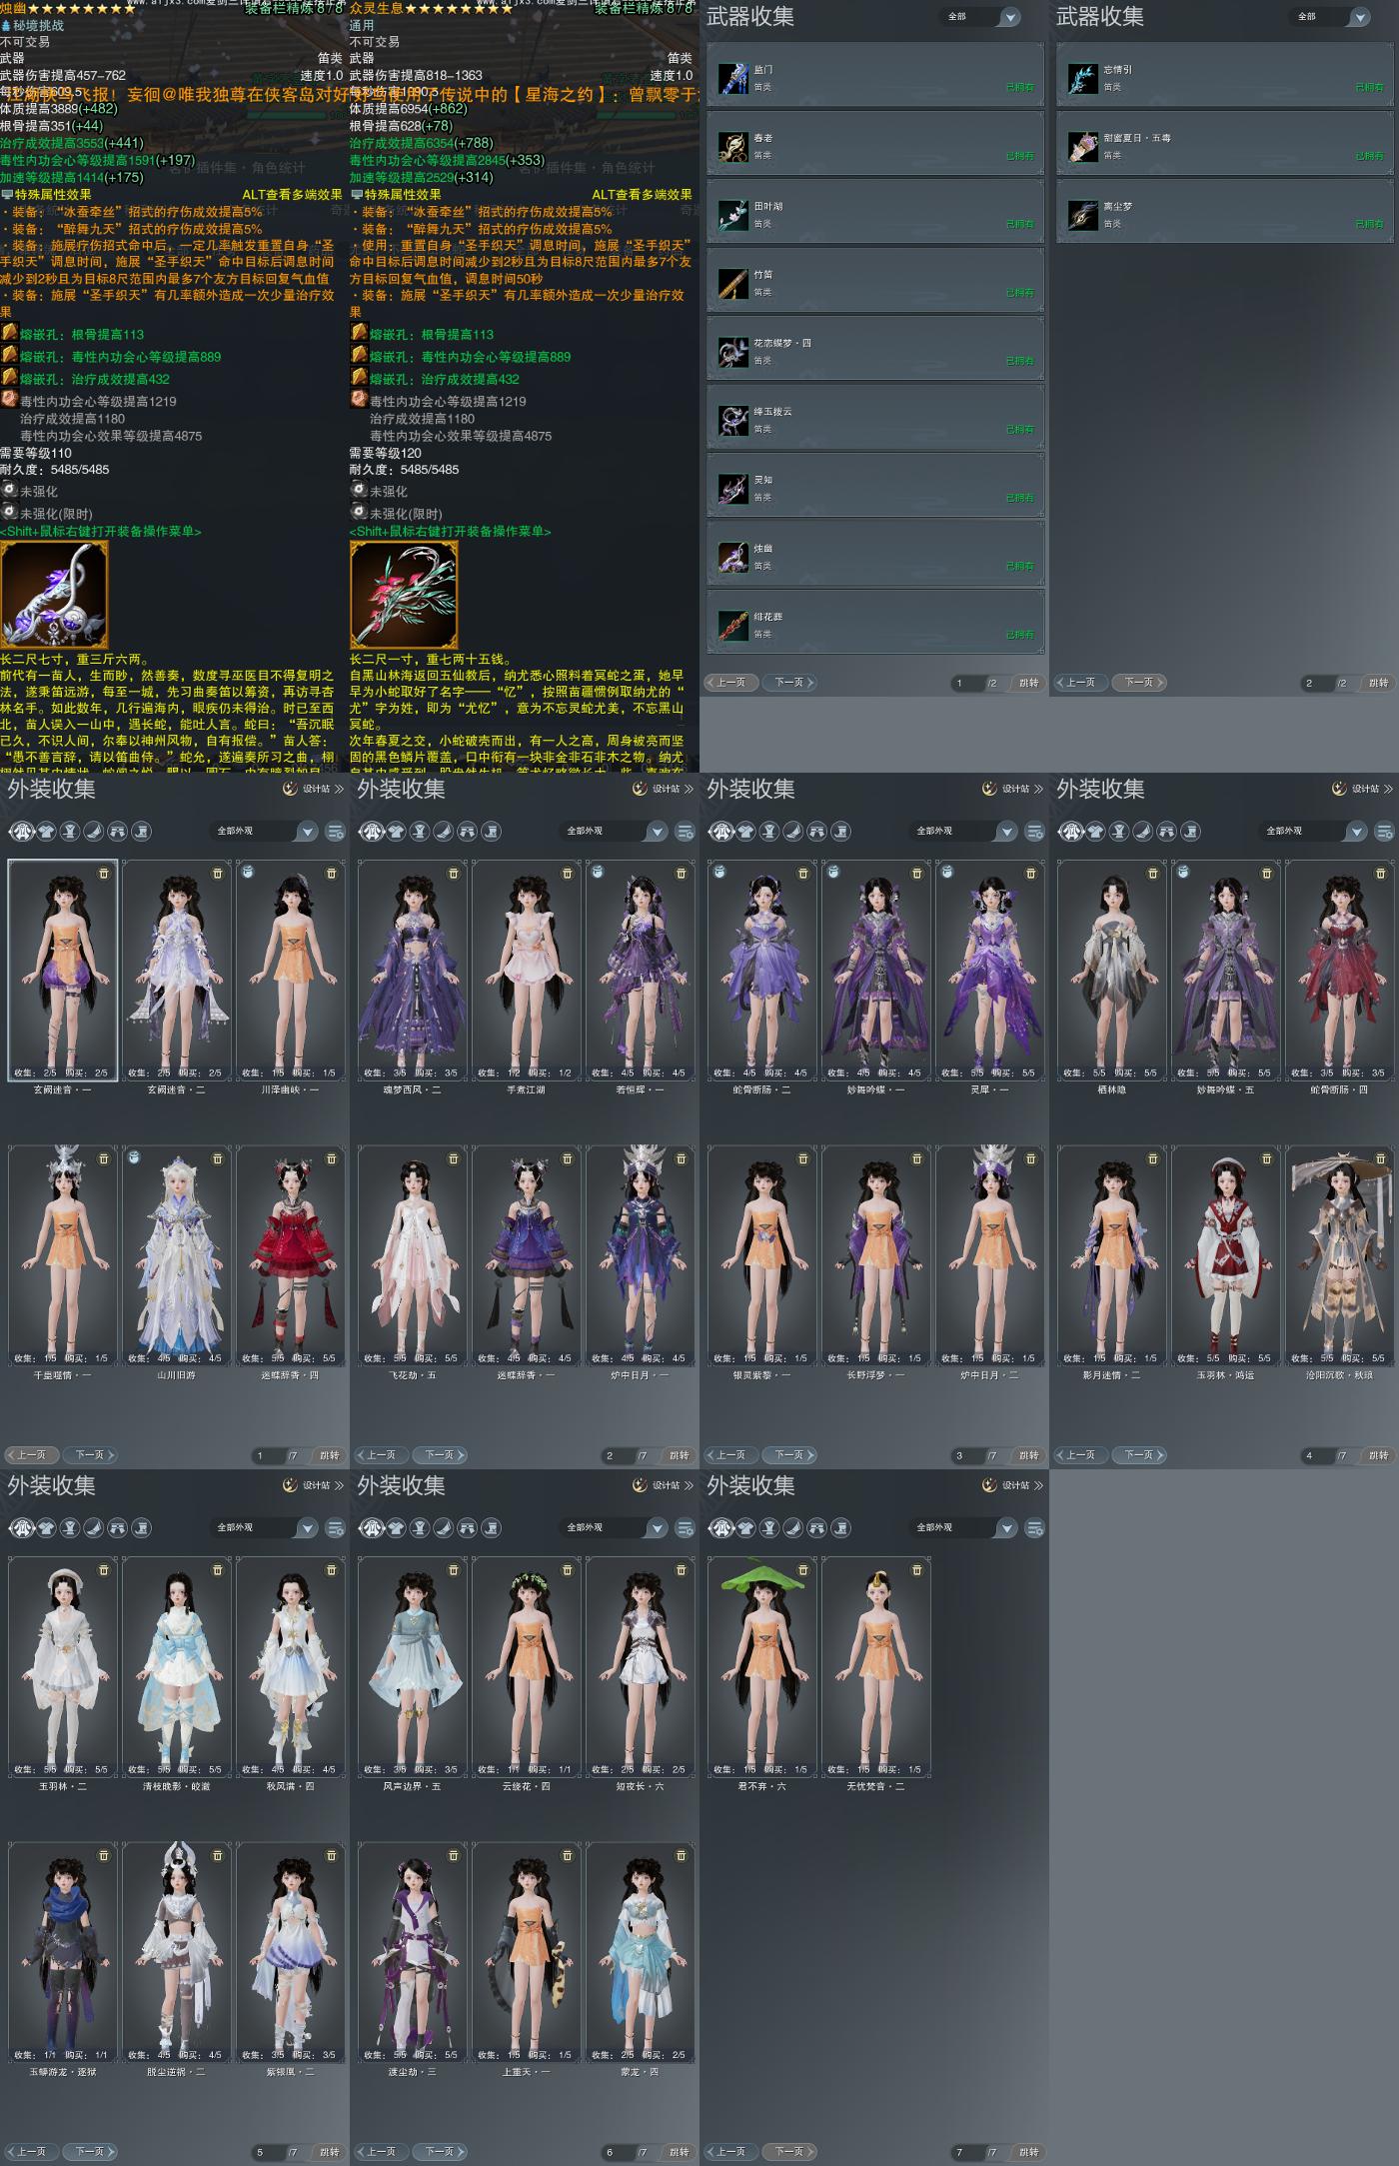Click the 花恋蝶梦·四 weapon icon
Image resolution: width=1399 pixels, height=2166 pixels.
733,352
